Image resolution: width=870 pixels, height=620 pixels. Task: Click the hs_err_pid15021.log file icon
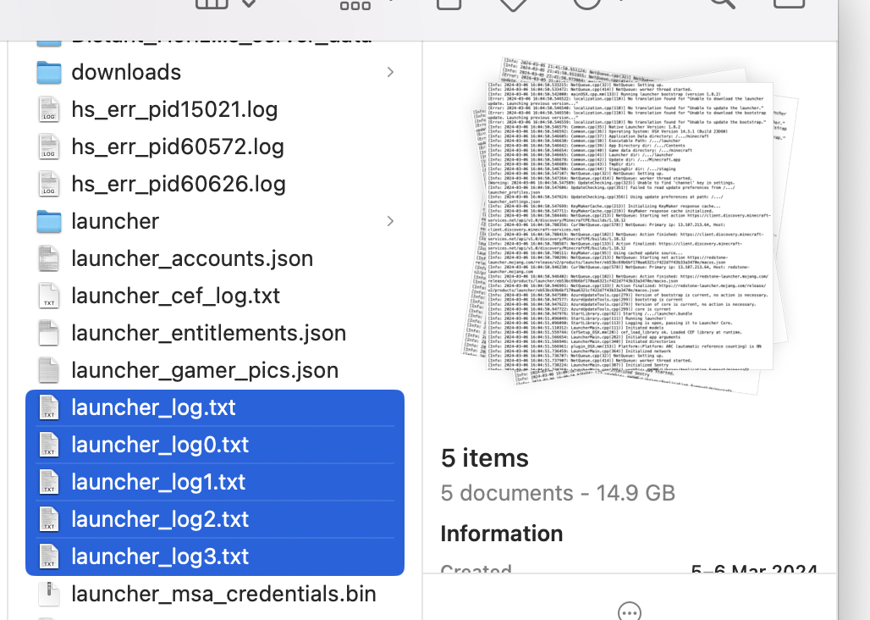49,109
